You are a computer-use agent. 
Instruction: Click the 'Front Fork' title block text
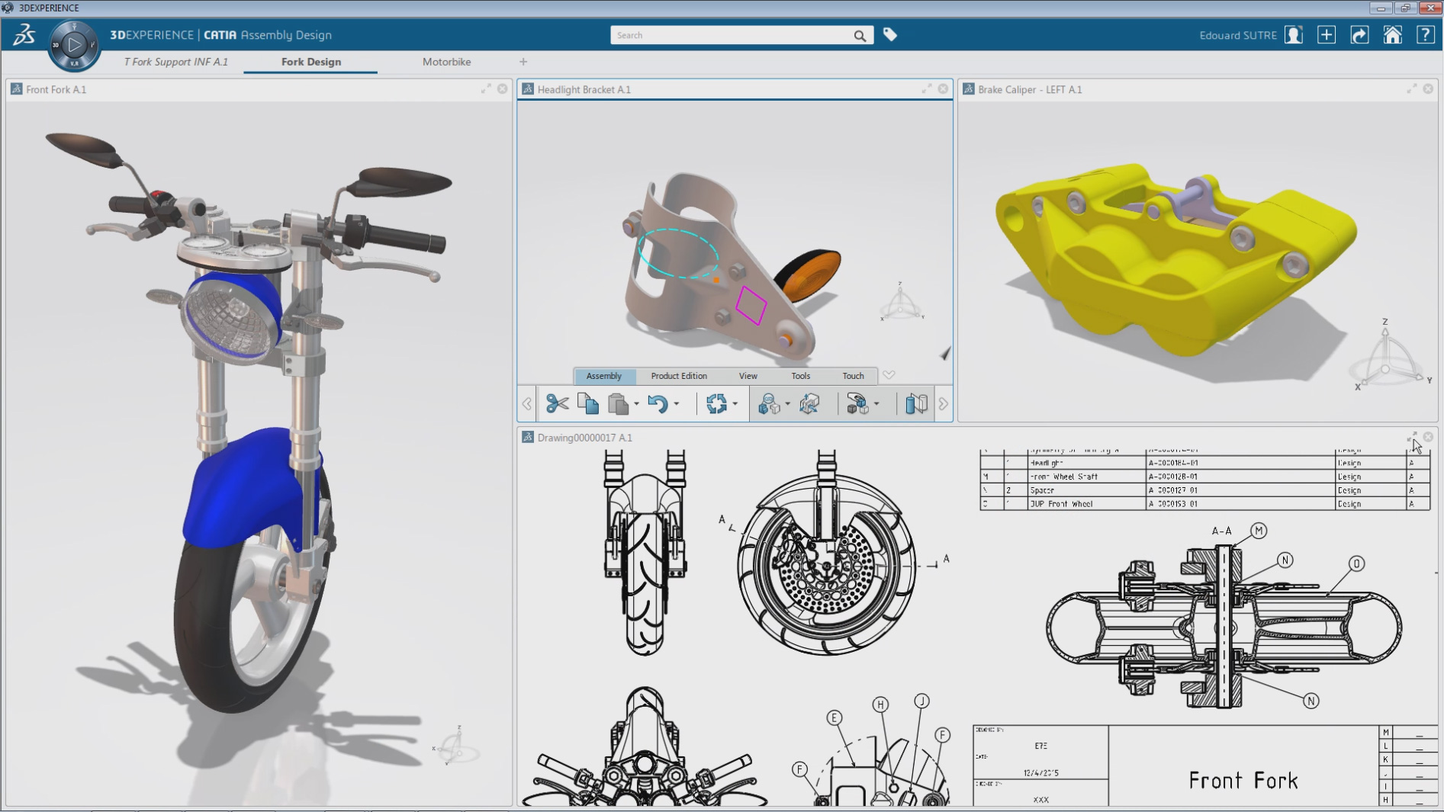click(1243, 780)
